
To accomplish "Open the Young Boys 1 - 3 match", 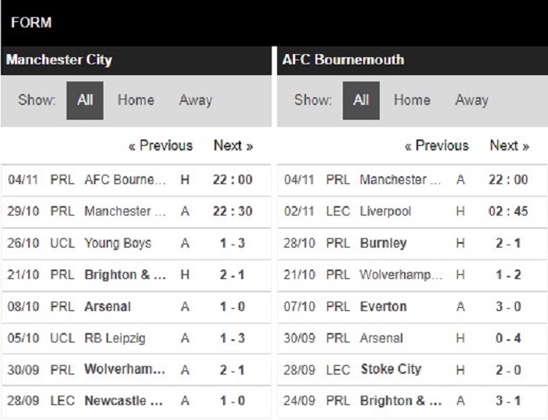I will pyautogui.click(x=136, y=244).
